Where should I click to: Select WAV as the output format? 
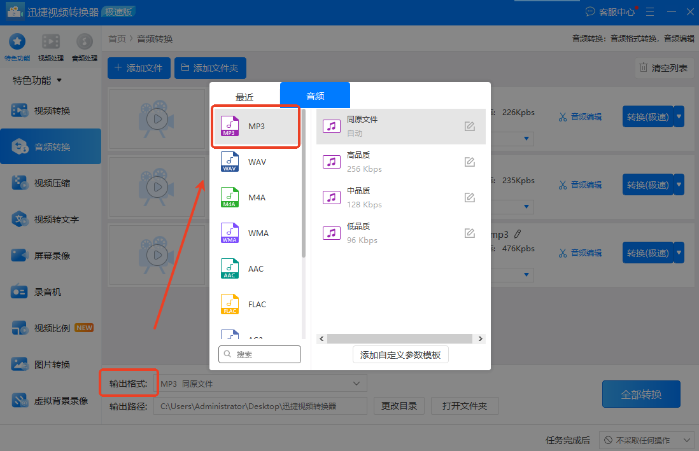[255, 162]
